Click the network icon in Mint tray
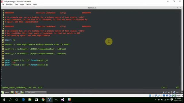Image resolution: width=184 pixels, height=103 pixels. point(166,92)
